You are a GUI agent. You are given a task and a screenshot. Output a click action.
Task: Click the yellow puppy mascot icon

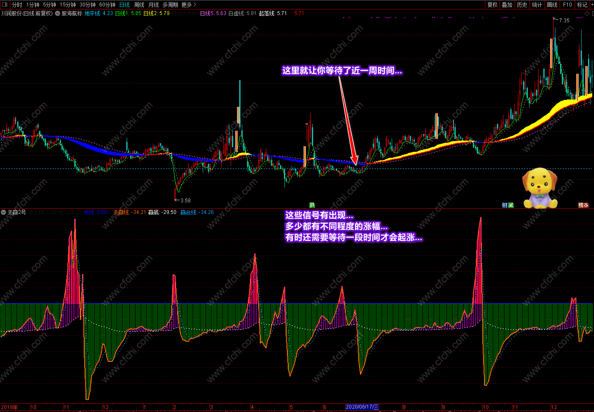540,188
